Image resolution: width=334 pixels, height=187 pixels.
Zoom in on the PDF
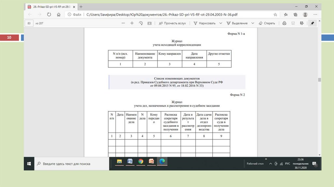(x=132, y=23)
